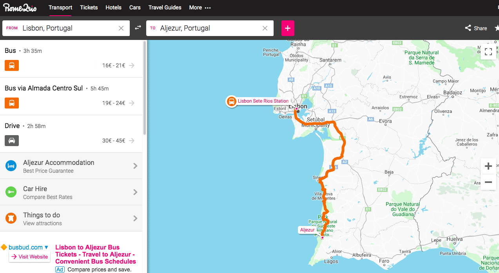Open details arrow for the 30€ - 45€ drive
Viewport: 499px width, 273px height.
tap(132, 141)
